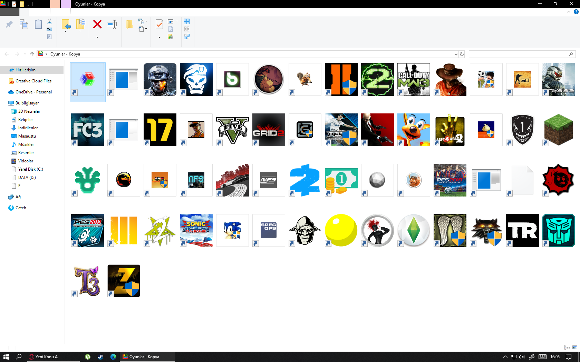This screenshot has width=580, height=362.
Task: Click the Select none icon
Action: [187, 29]
